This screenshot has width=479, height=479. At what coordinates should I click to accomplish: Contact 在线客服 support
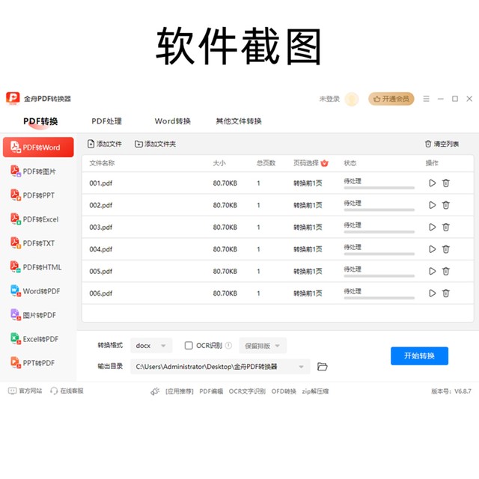pyautogui.click(x=67, y=391)
